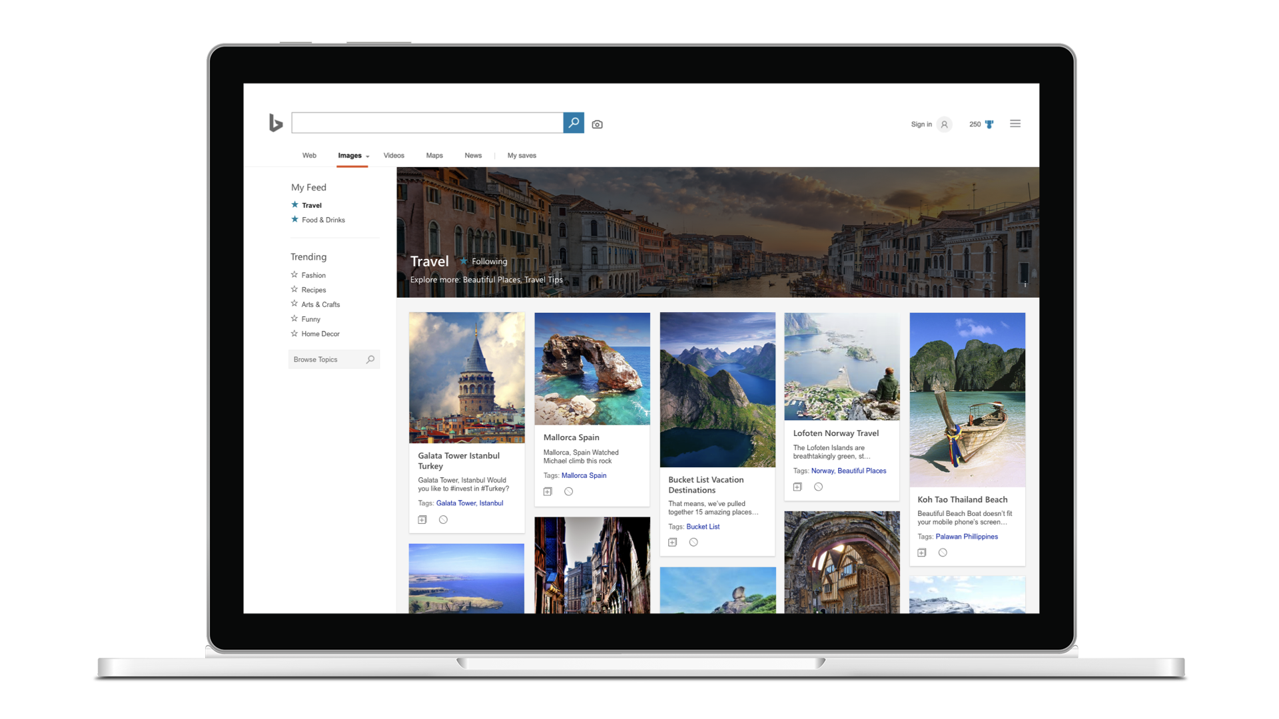
Task: Click the rewards trophy icon
Action: coord(989,124)
